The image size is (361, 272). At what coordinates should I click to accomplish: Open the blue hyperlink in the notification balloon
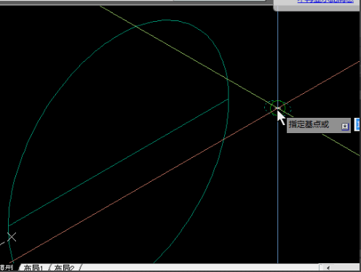tap(325, 1)
